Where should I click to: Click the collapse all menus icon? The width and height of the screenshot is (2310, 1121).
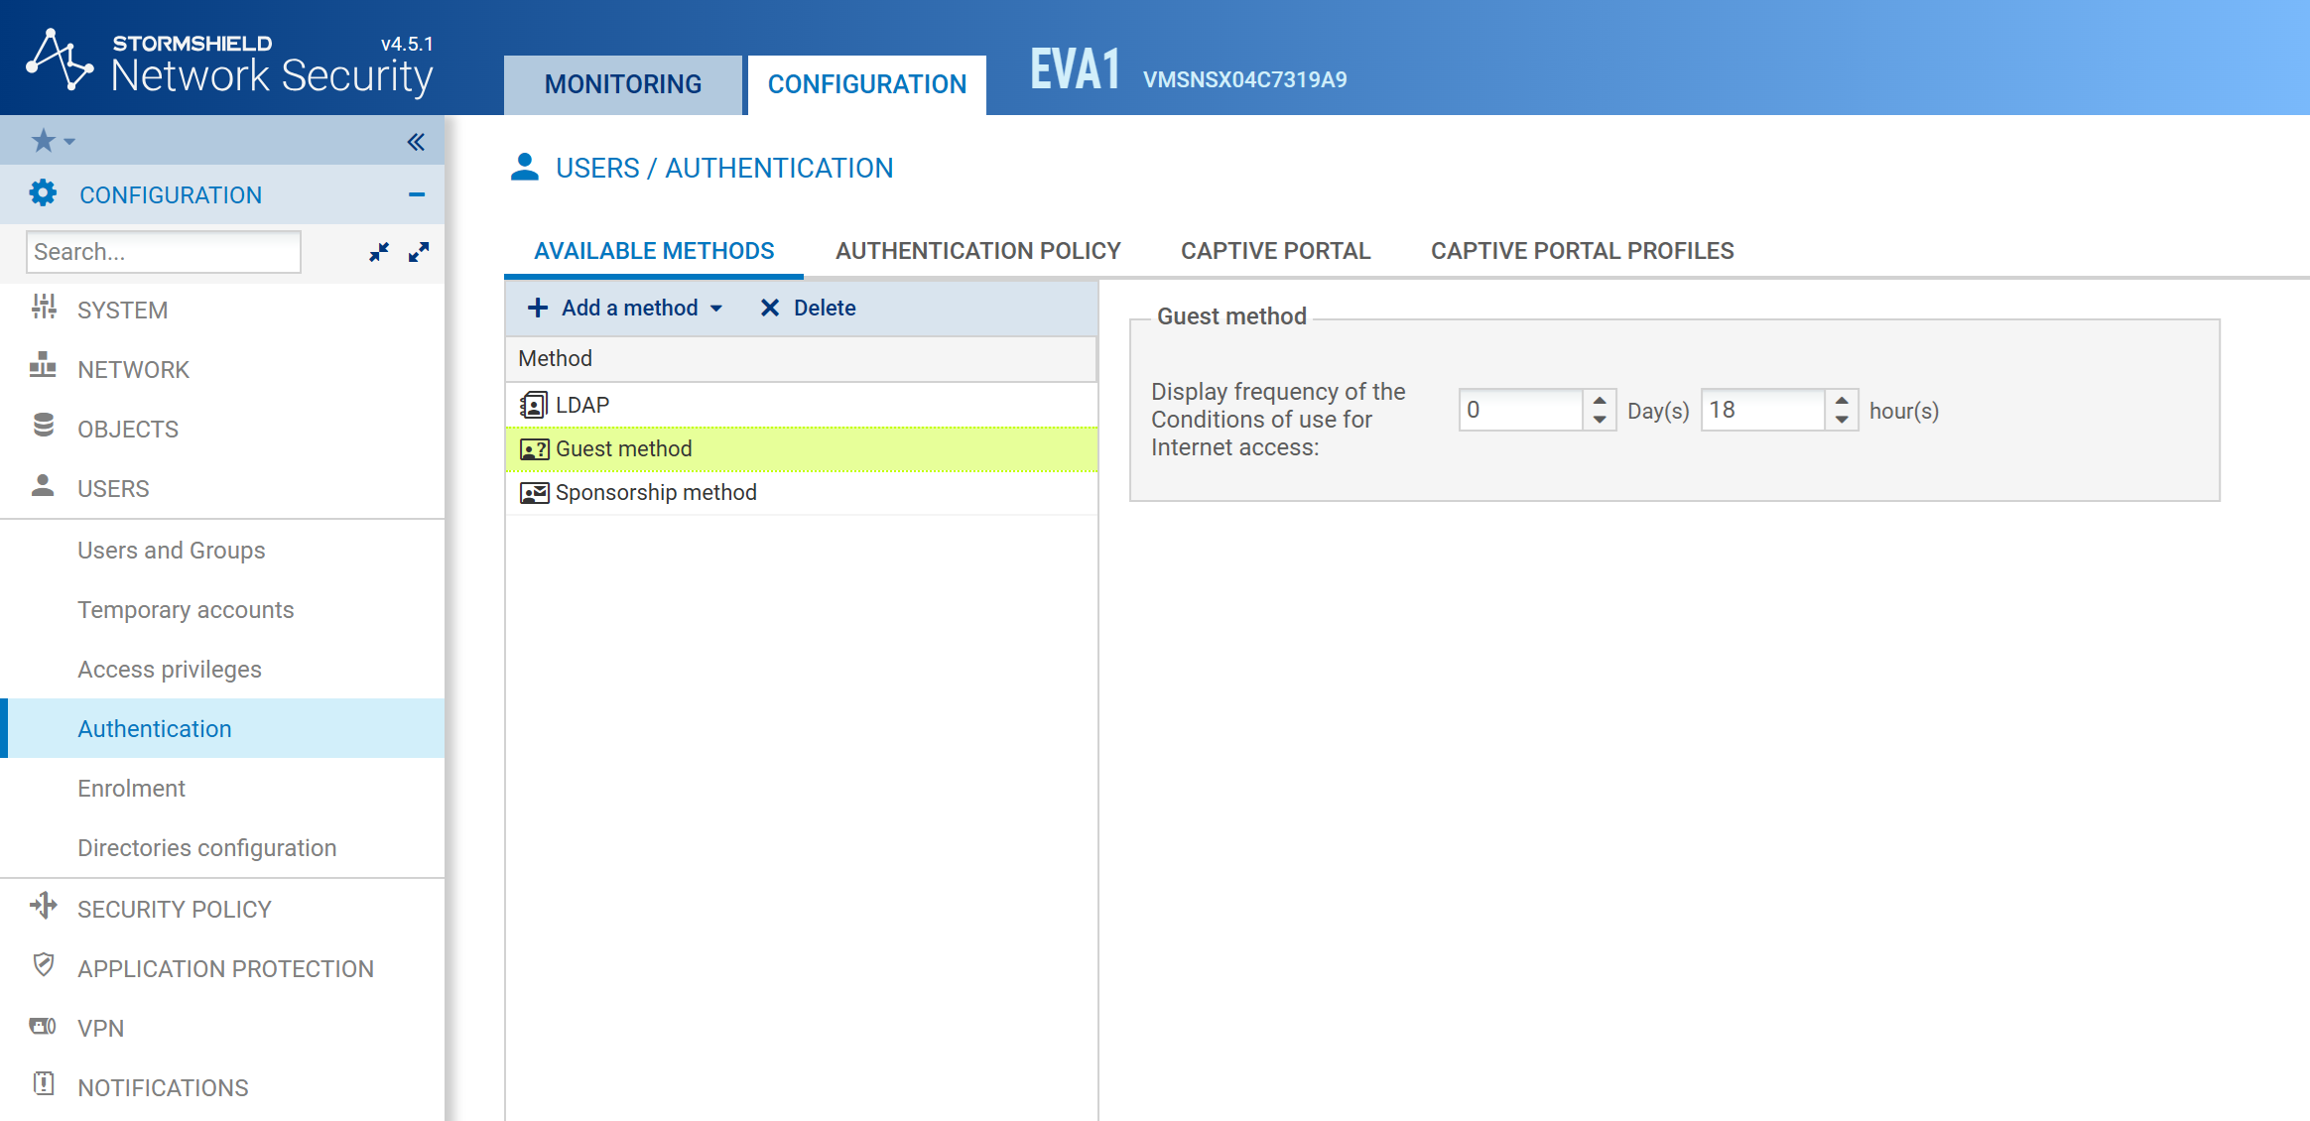click(379, 252)
